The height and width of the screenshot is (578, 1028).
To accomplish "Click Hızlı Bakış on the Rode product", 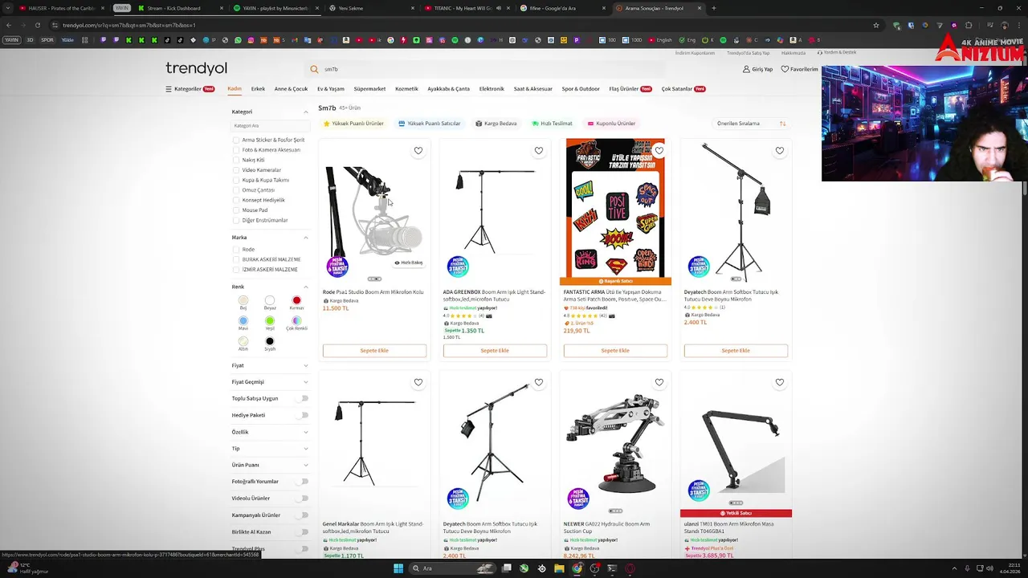I will pos(409,263).
